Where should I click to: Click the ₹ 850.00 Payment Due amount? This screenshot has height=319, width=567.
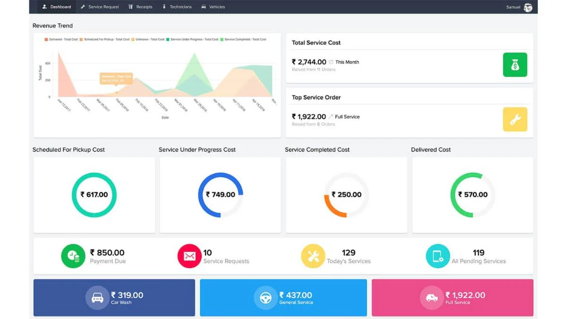(x=107, y=253)
